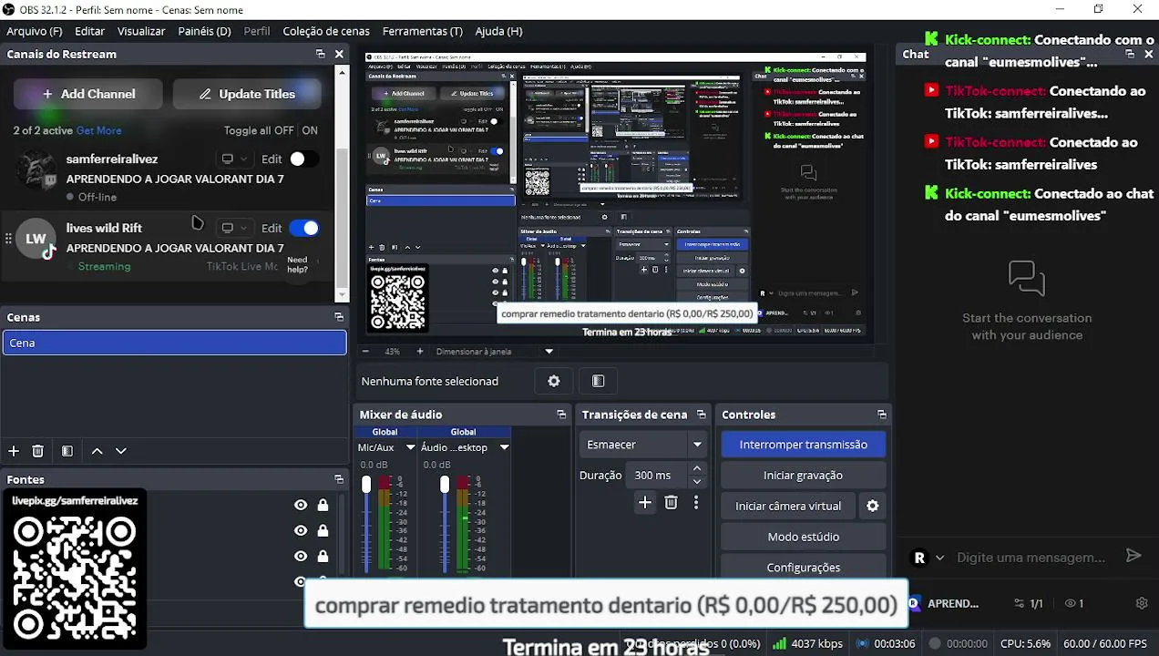Open source properties gear next to Nenhuma fonte selecionad
The width and height of the screenshot is (1159, 656).
click(x=554, y=381)
